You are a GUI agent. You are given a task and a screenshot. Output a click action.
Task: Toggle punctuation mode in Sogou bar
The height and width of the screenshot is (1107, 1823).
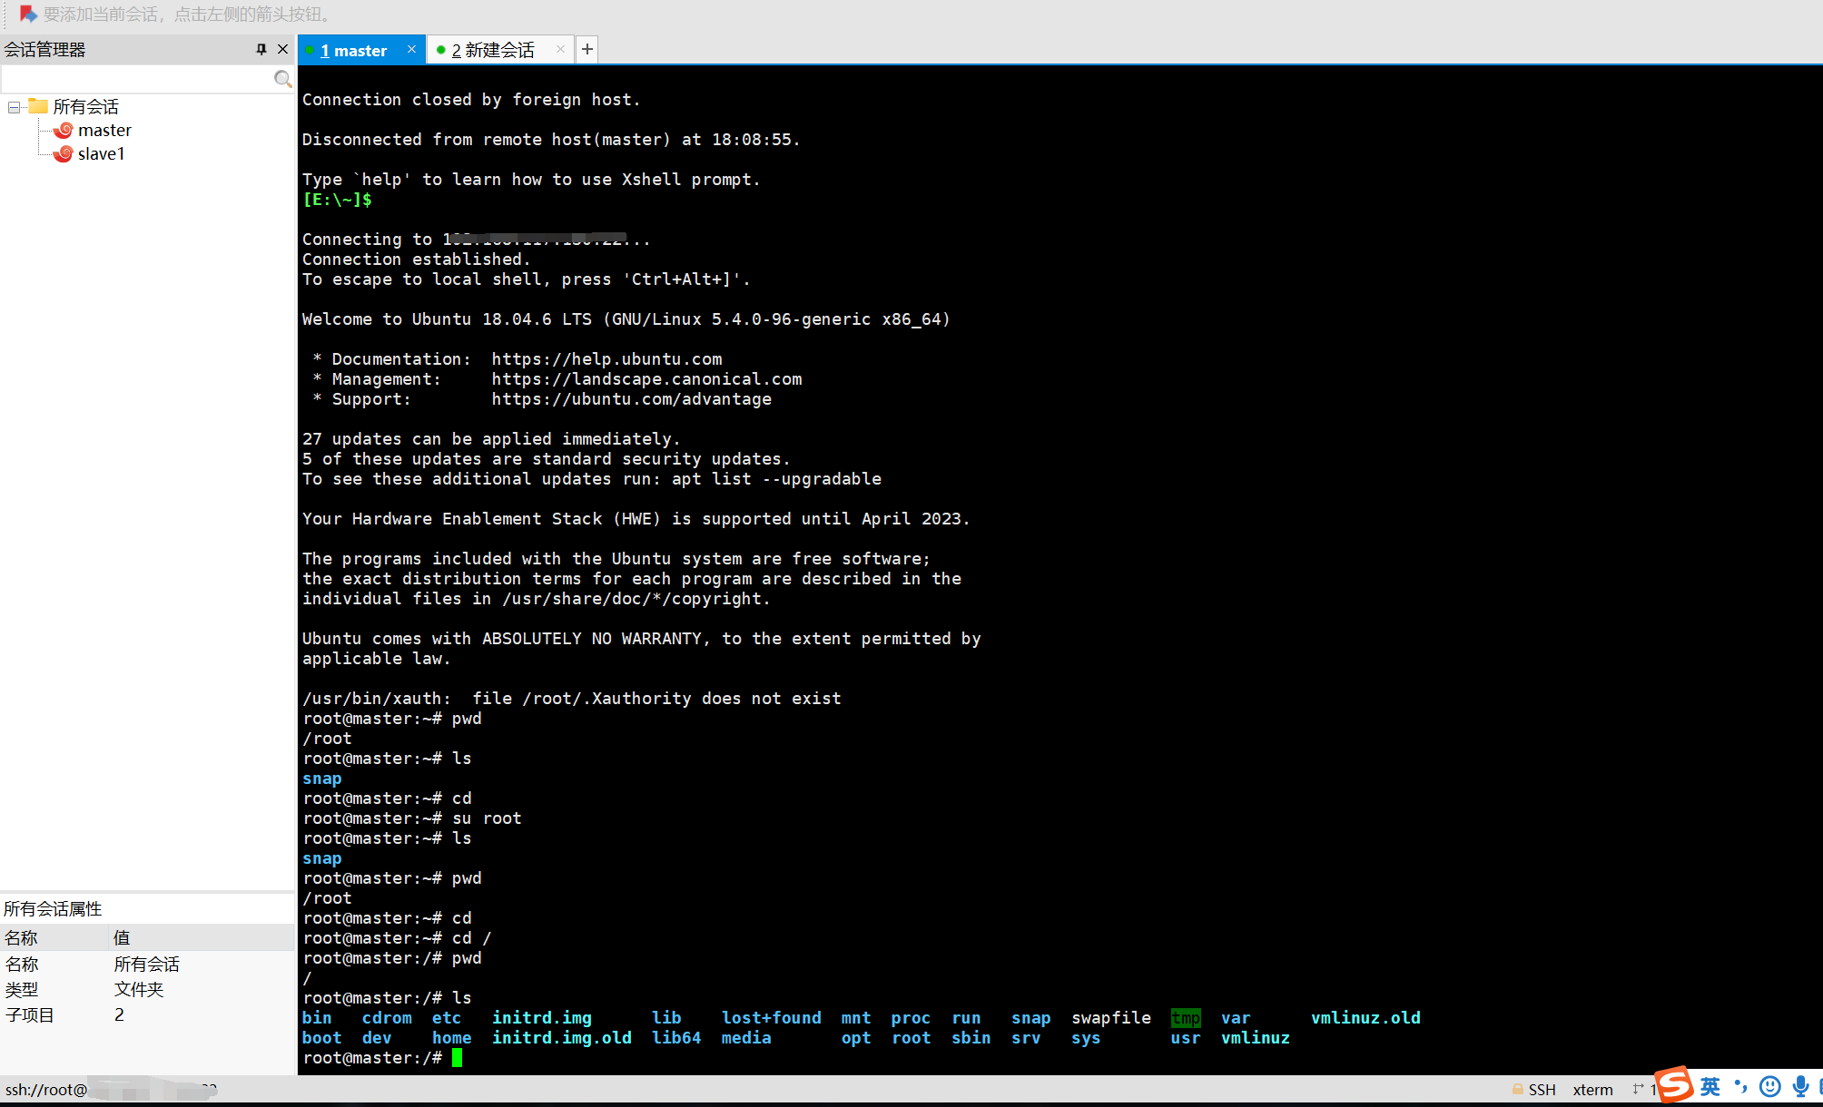[1740, 1086]
